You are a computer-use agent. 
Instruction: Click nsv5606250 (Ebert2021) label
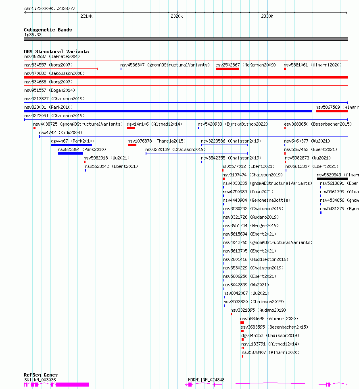coord(250,276)
